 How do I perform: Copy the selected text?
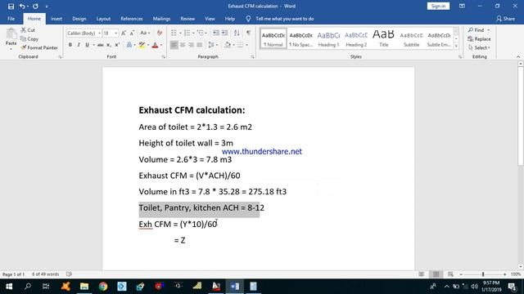(x=29, y=39)
